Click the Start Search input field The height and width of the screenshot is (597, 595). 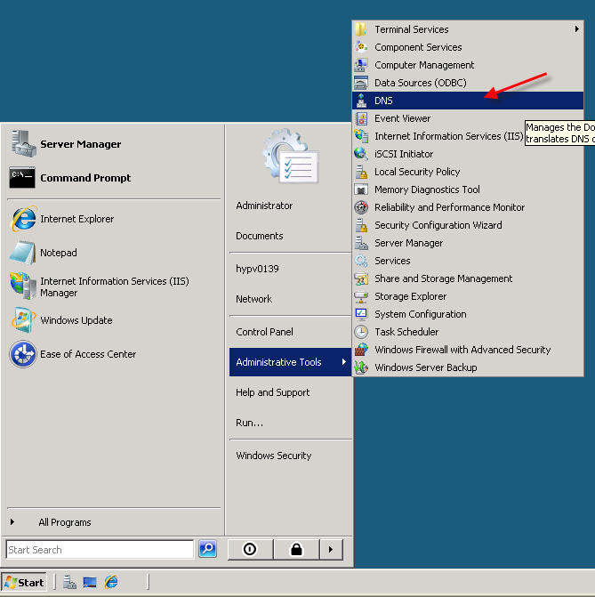coord(100,550)
